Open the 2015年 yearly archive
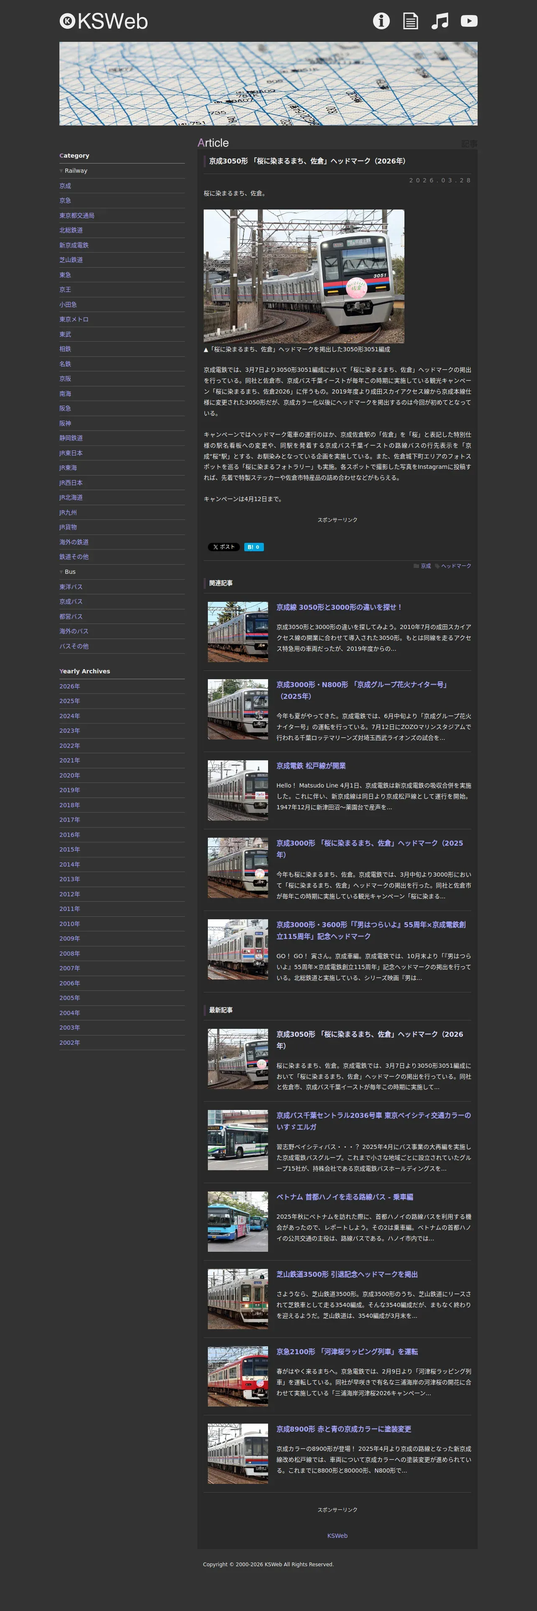The height and width of the screenshot is (1611, 537). (x=69, y=849)
